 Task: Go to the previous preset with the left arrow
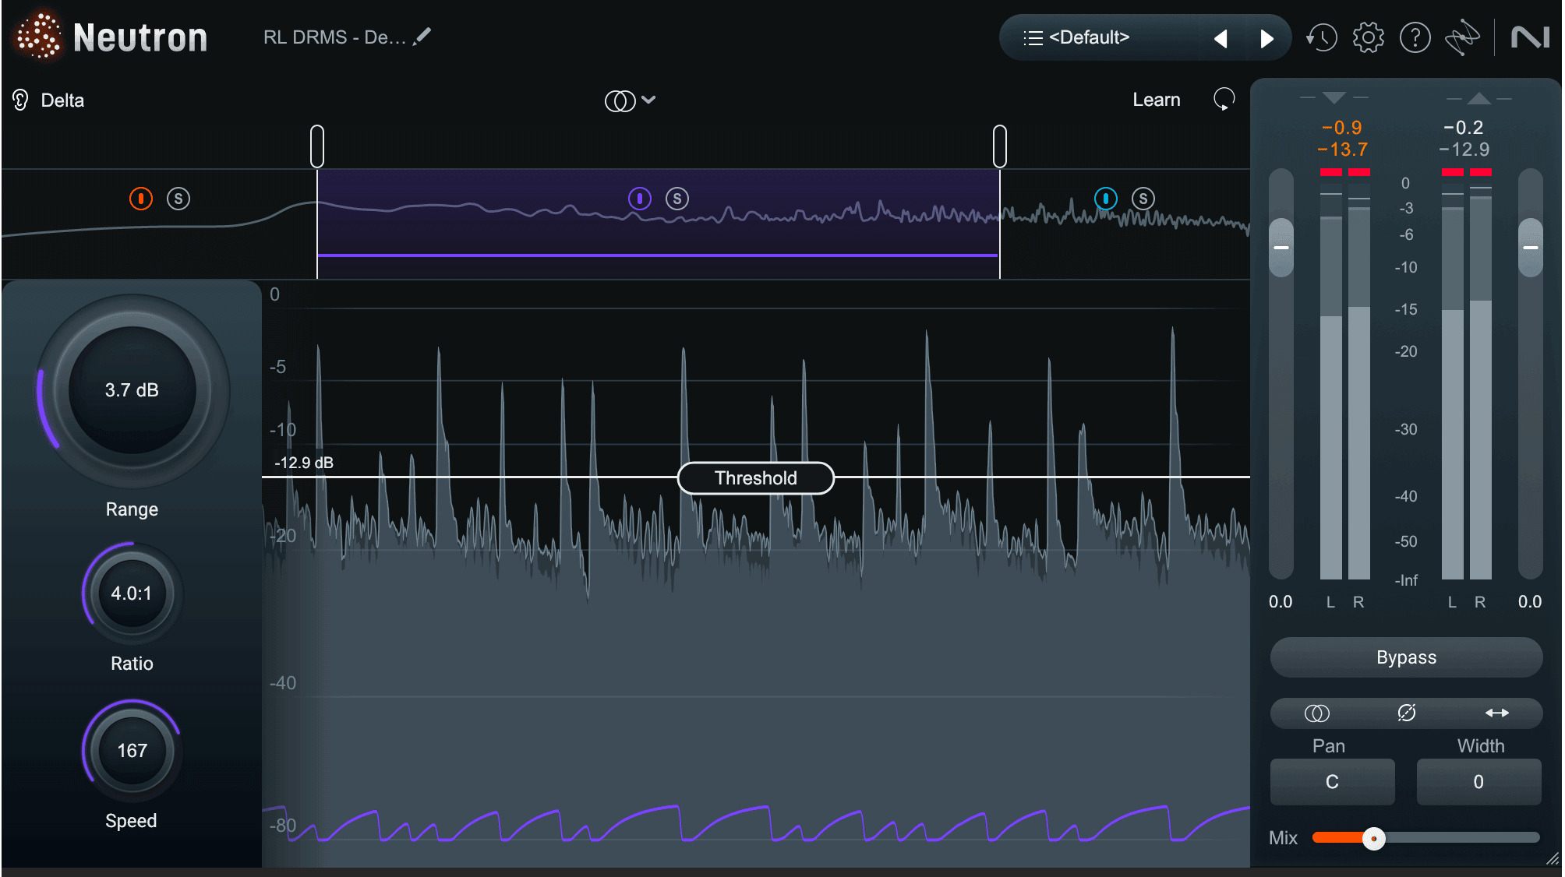click(x=1221, y=38)
